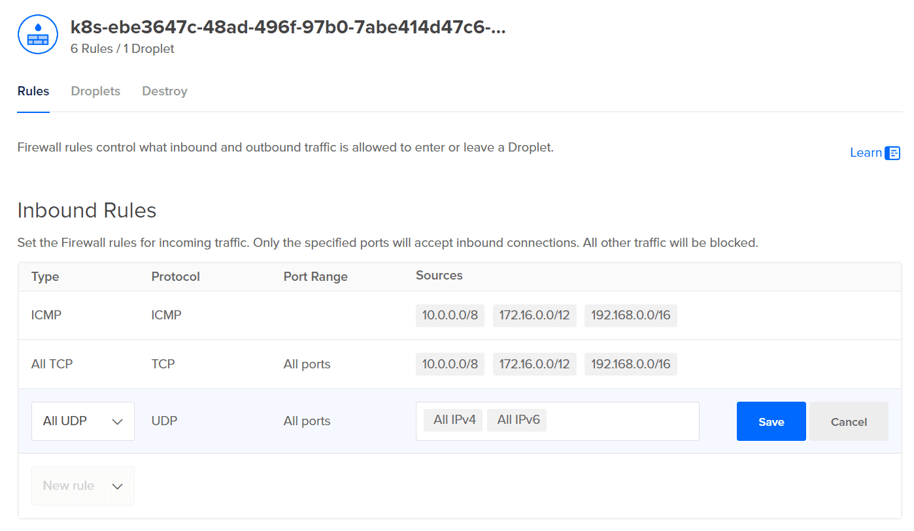Click the All IPv6 source tag

tap(517, 420)
